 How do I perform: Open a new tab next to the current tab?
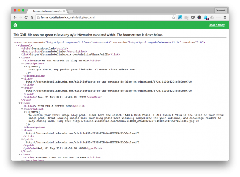click(71, 11)
